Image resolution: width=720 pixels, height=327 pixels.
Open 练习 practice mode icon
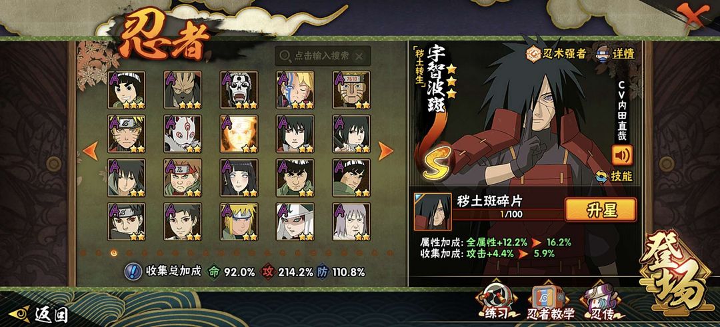click(x=496, y=300)
